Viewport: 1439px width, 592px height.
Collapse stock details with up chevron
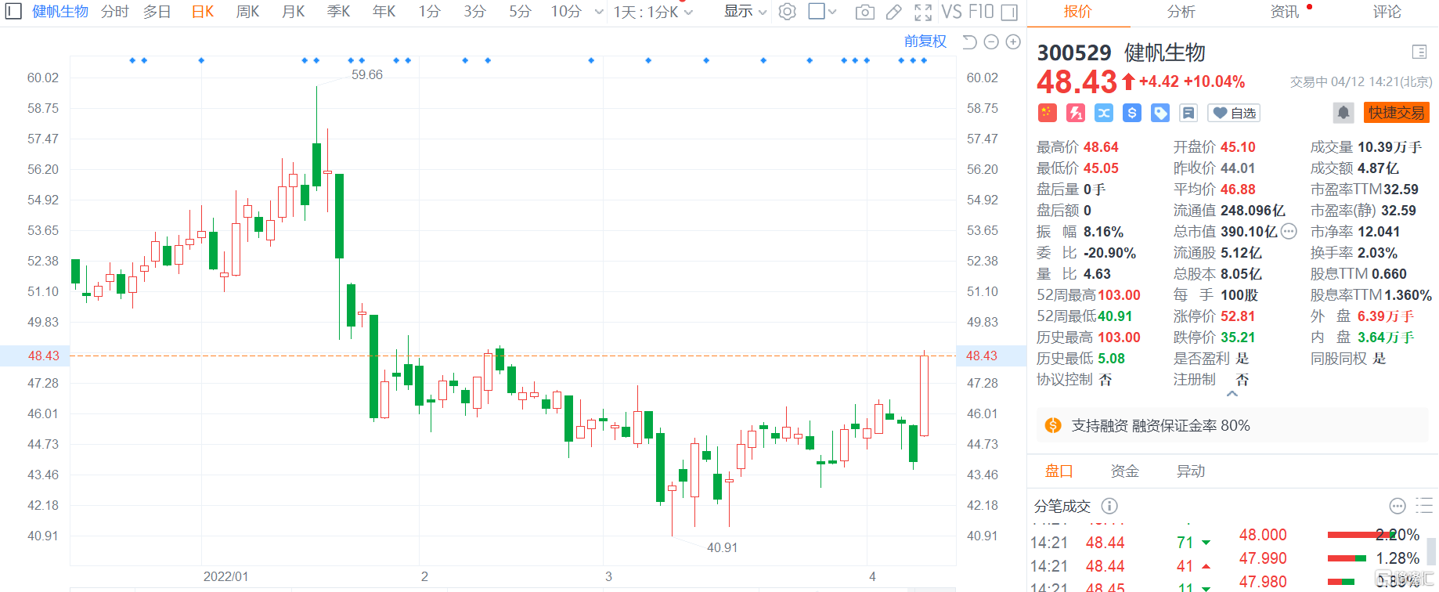[1232, 394]
